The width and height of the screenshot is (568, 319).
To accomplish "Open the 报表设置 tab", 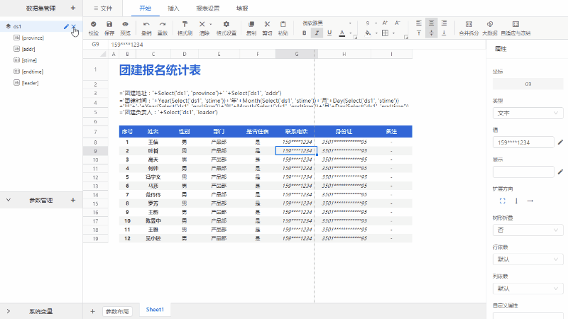I will (207, 8).
